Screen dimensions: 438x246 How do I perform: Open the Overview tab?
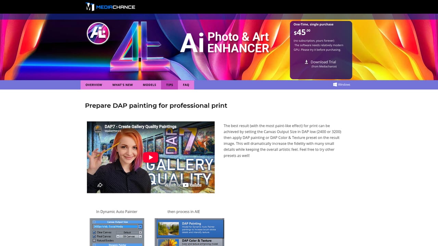(x=94, y=85)
